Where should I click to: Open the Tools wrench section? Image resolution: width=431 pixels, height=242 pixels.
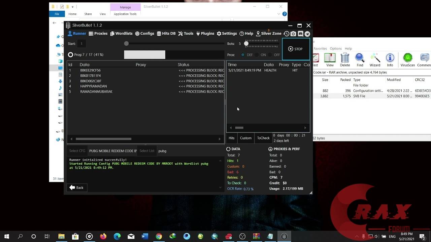(x=186, y=33)
